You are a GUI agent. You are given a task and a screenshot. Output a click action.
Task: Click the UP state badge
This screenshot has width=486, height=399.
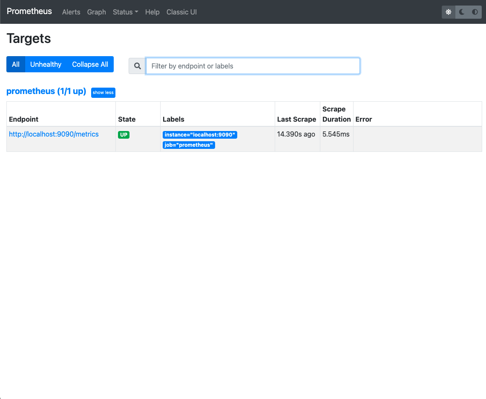point(124,135)
